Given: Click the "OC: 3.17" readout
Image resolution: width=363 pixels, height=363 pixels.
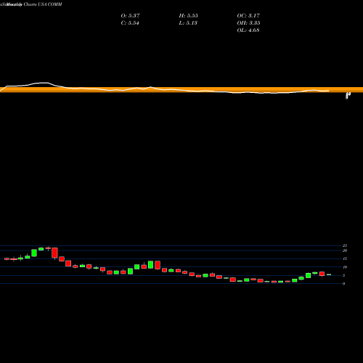Looking at the screenshot, I should pyautogui.click(x=248, y=16).
